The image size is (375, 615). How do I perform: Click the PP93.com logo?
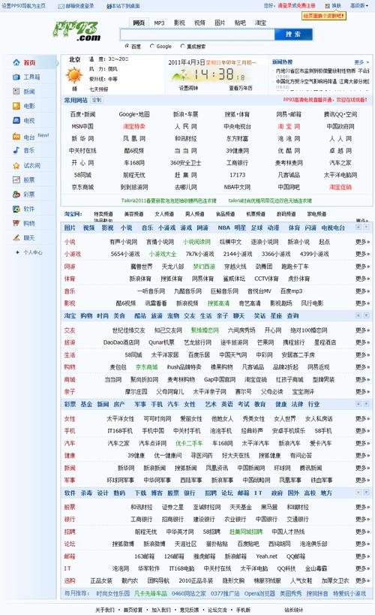[77, 31]
